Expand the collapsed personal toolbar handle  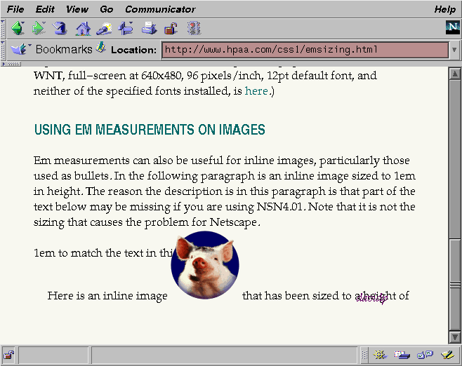(x=12, y=64)
